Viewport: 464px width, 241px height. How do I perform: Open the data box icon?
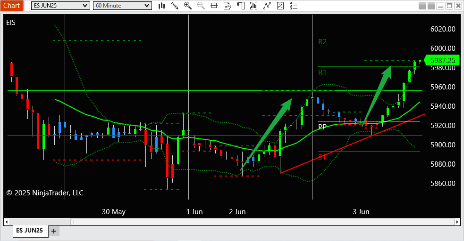coord(227,6)
